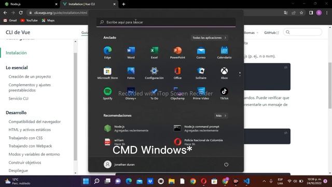Launch Spotify from pinned apps
This screenshot has width=332, height=187.
tap(107, 94)
